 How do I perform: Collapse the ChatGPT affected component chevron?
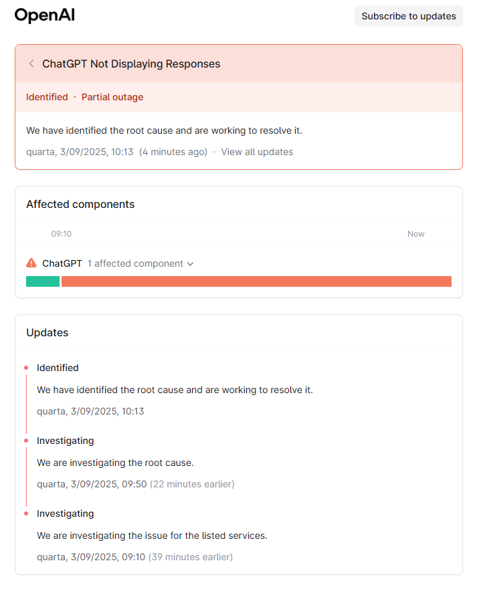[187, 263]
